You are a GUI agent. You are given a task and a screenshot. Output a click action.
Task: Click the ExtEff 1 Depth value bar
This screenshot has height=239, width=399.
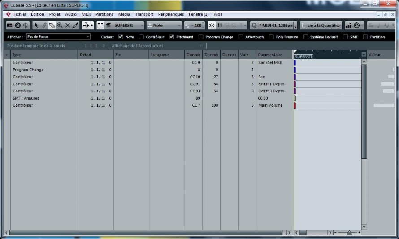[387, 84]
